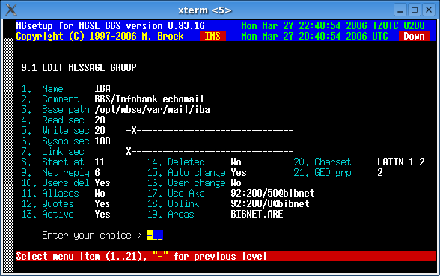Viewport: 440px width, 276px height.
Task: Select menu item 10. Users del
Action: click(55, 183)
